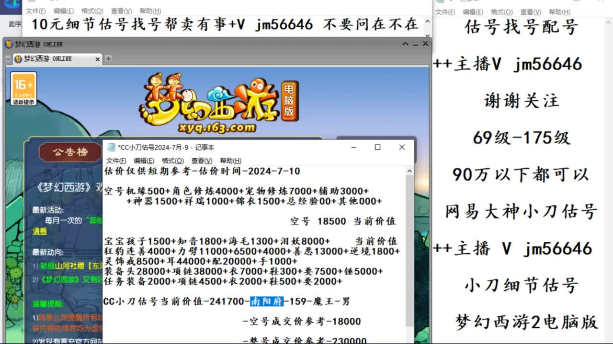Click 69级-175级 text in right notepad
Image resolution: width=613 pixels, height=344 pixels.
(522, 138)
